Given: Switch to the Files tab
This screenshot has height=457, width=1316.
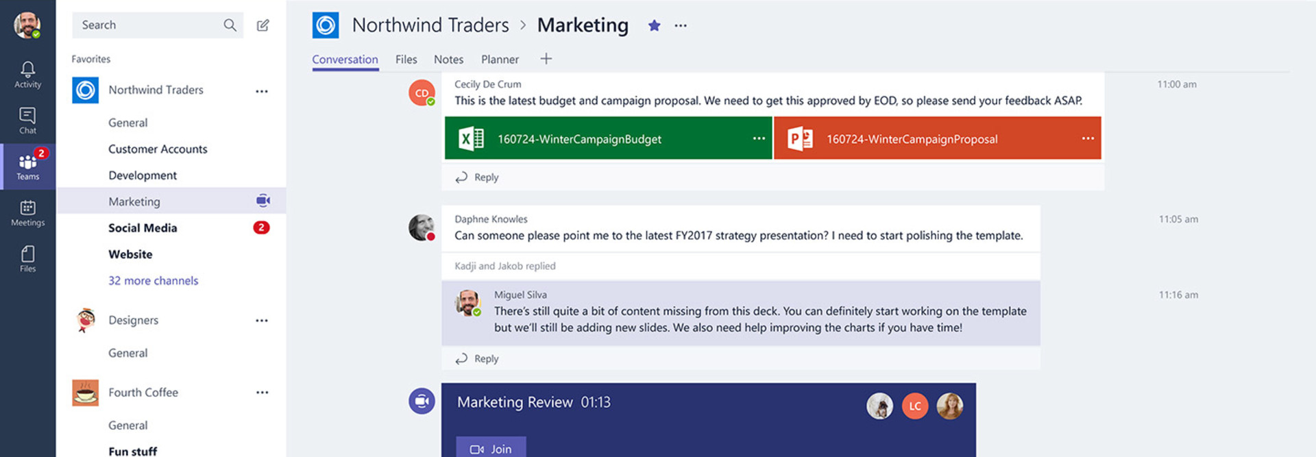Looking at the screenshot, I should click(x=406, y=60).
